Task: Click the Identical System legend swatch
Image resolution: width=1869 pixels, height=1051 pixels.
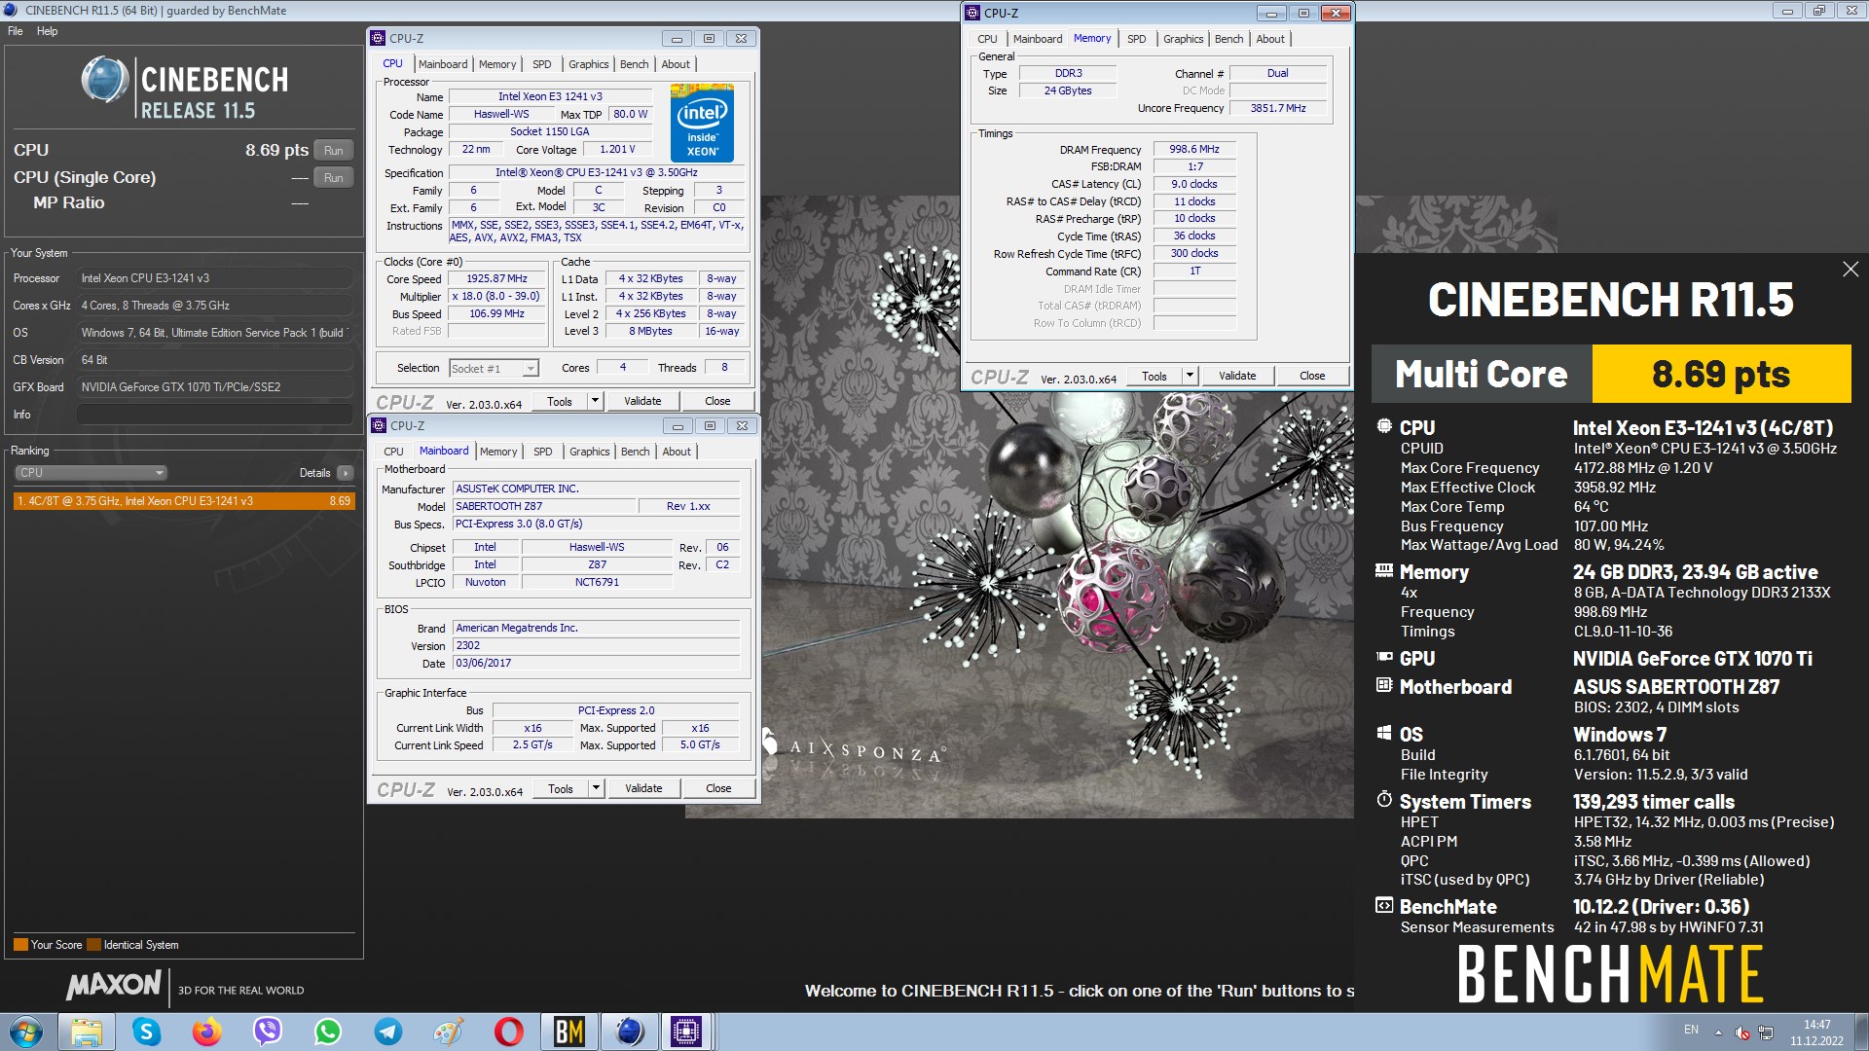Action: click(x=93, y=945)
